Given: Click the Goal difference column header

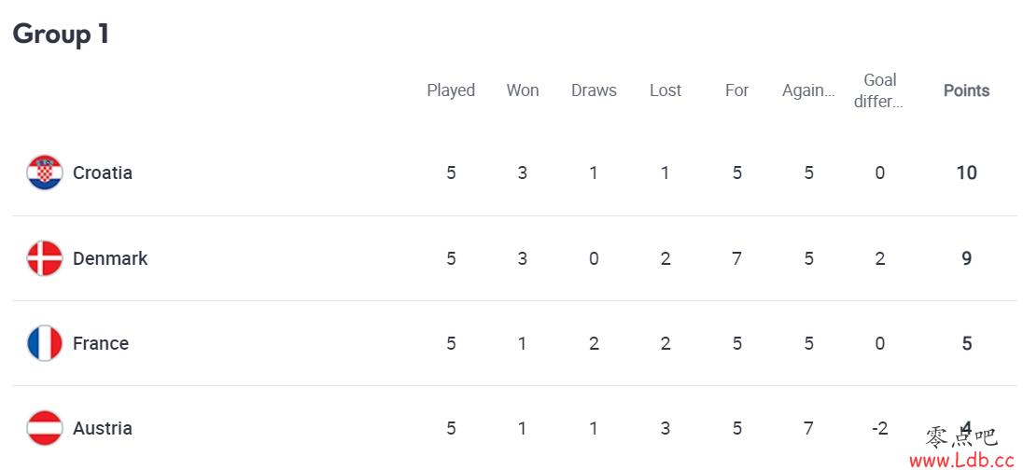Looking at the screenshot, I should point(879,90).
